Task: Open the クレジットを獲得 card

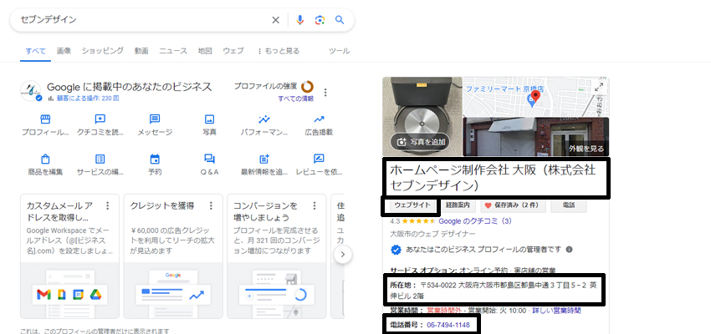Action: [x=173, y=256]
